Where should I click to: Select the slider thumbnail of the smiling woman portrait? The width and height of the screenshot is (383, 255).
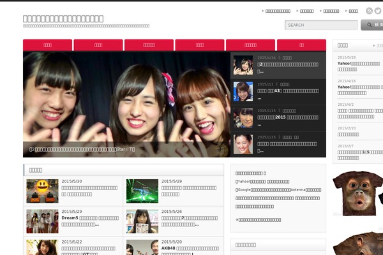point(243,144)
